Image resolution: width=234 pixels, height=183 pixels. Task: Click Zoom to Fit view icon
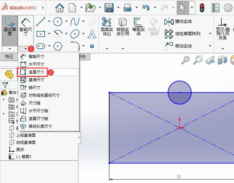click(x=186, y=60)
